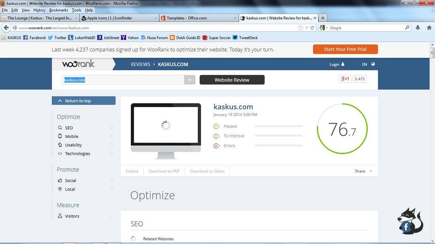Open the Facebook bookmark
The image size is (435, 244).
pos(34,38)
